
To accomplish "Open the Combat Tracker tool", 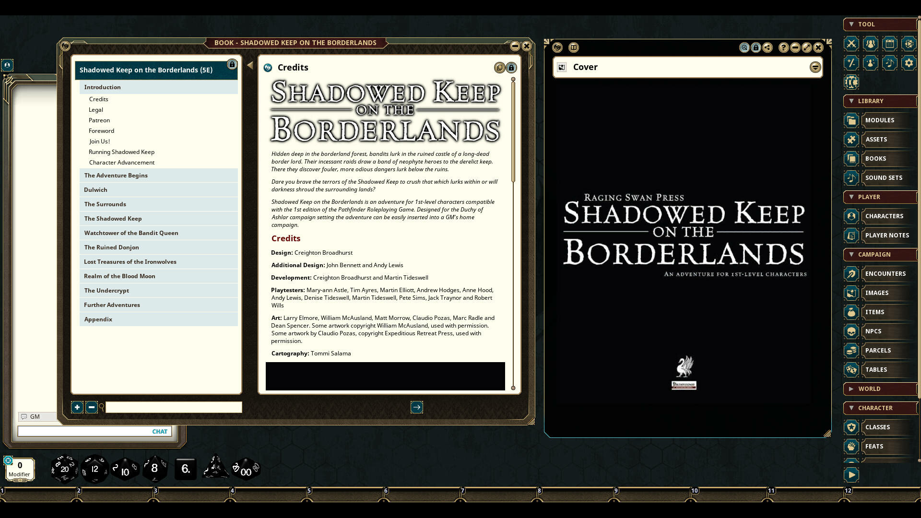I will (x=851, y=44).
